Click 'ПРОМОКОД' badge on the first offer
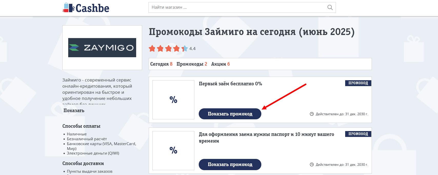438x175 pixels. [358, 83]
